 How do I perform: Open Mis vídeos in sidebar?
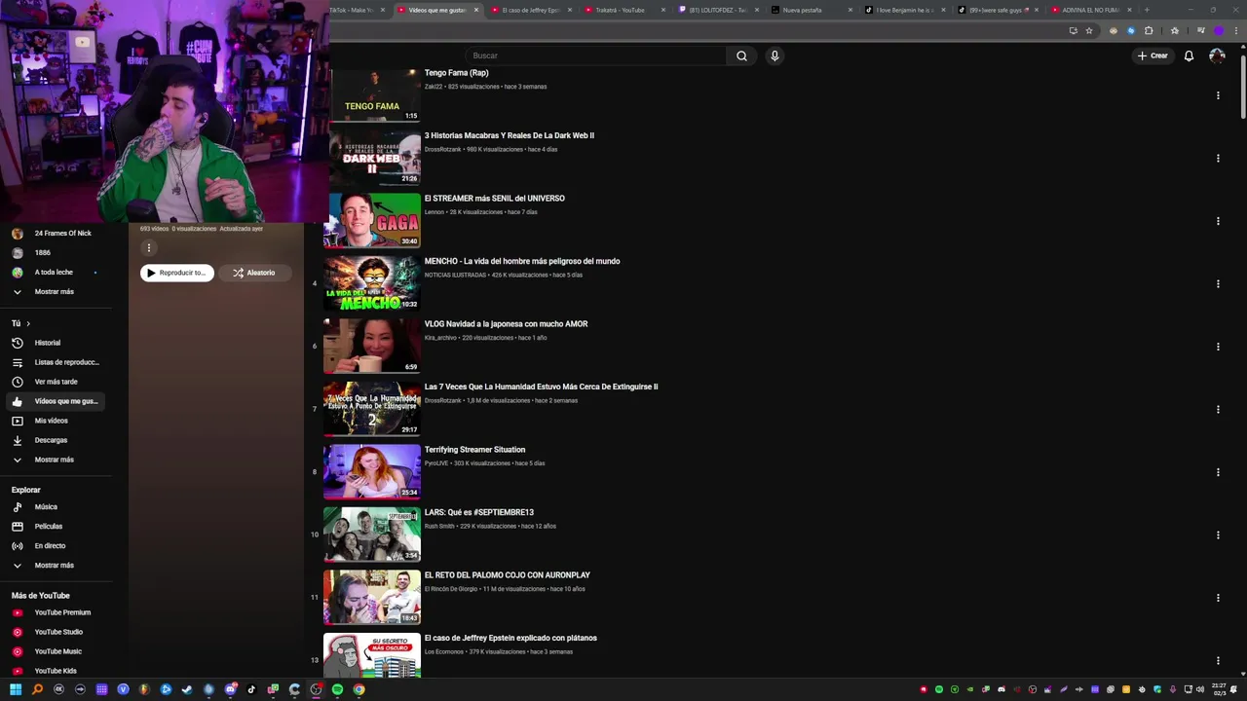pos(57,421)
